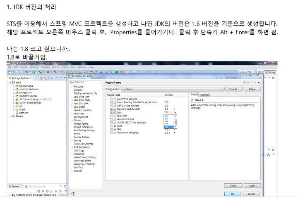Image resolution: width=298 pixels, height=199 pixels.
Task: Click the Open Perspective icon beside Spring
Action: pyautogui.click(x=260, y=72)
